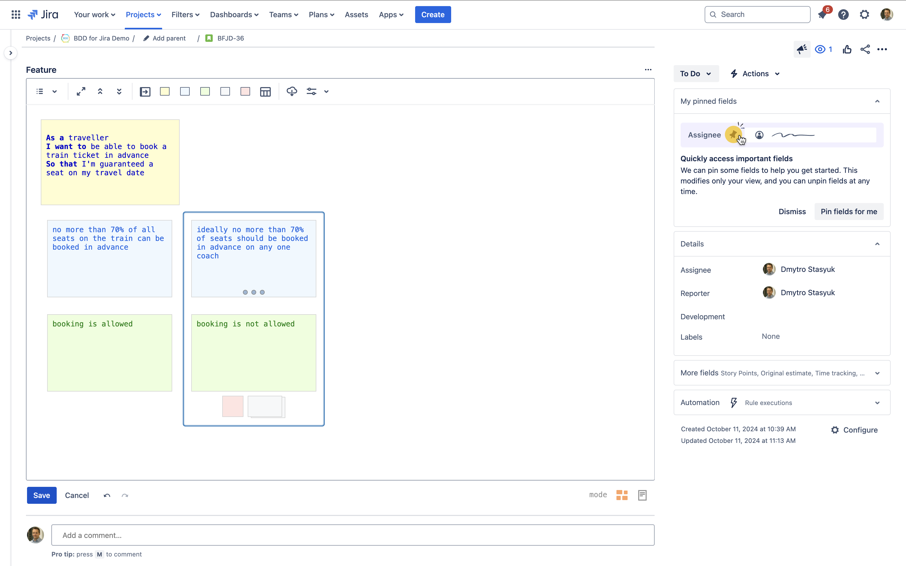Click the sliders settings icon in the toolbar

312,91
